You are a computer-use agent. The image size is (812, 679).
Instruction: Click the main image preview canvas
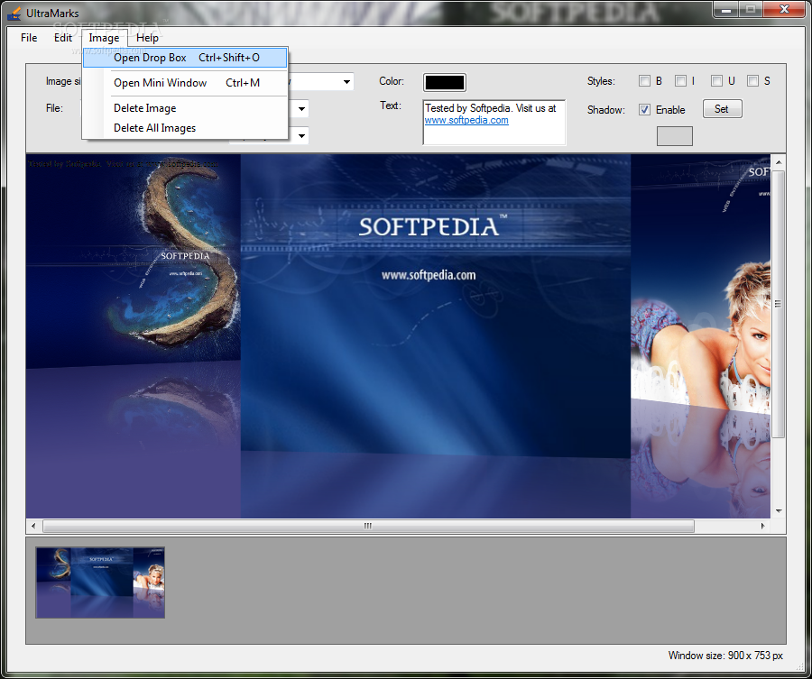[x=398, y=336]
